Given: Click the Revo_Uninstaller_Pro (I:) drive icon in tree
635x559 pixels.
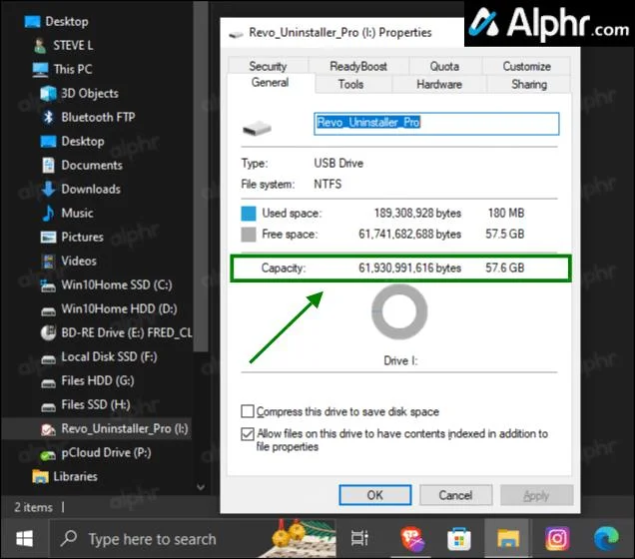Looking at the screenshot, I should [x=48, y=429].
